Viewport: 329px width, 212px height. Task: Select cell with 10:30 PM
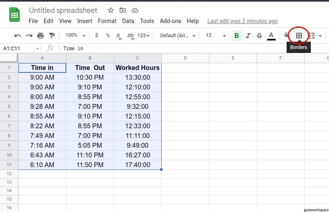tap(90, 77)
